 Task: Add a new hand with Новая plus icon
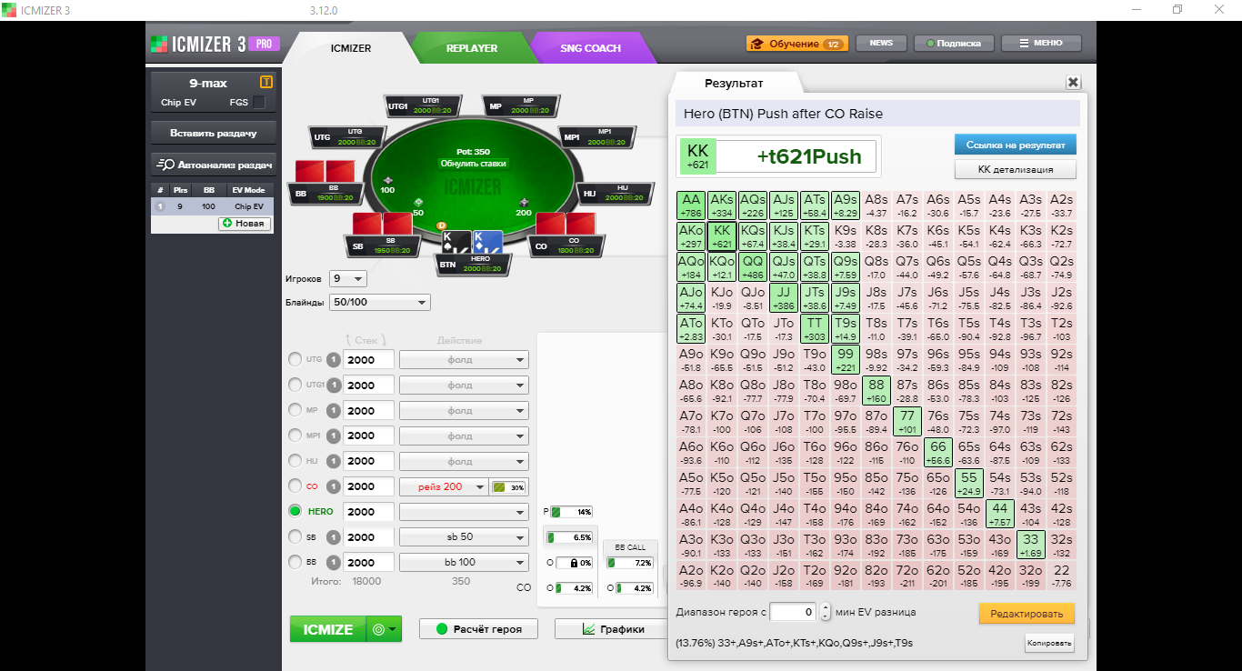point(227,223)
